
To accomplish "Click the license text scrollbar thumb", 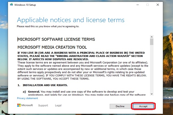I will tap(152, 42).
